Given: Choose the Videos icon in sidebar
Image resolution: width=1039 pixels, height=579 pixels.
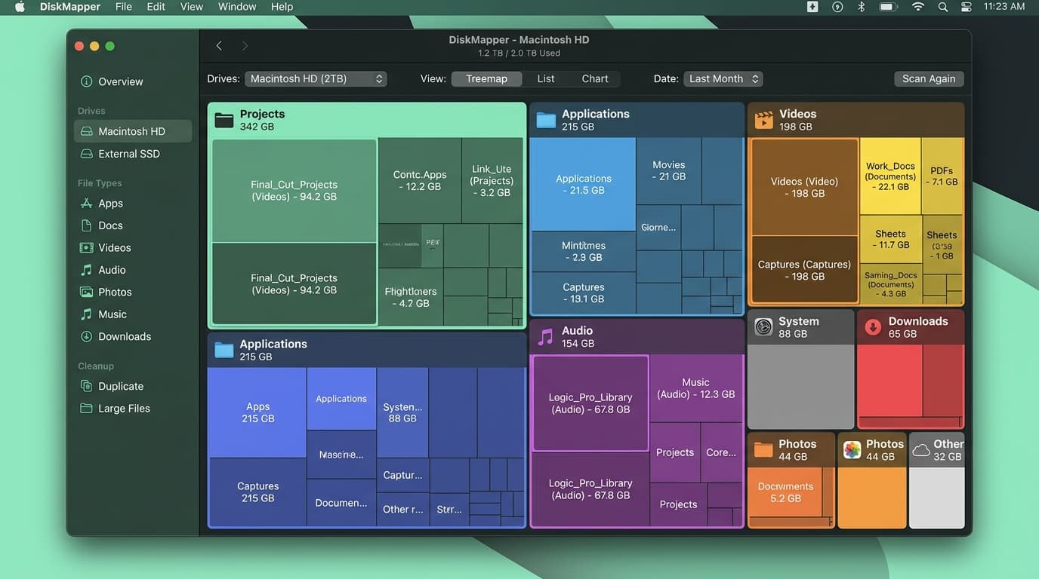Looking at the screenshot, I should pos(87,247).
